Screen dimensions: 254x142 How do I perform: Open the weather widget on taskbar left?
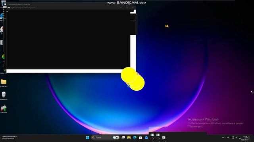point(10,138)
